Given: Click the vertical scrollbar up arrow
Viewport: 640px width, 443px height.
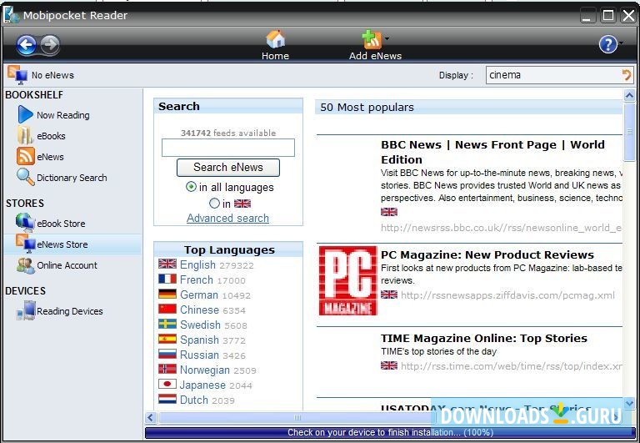Looking at the screenshot, I should tap(629, 96).
